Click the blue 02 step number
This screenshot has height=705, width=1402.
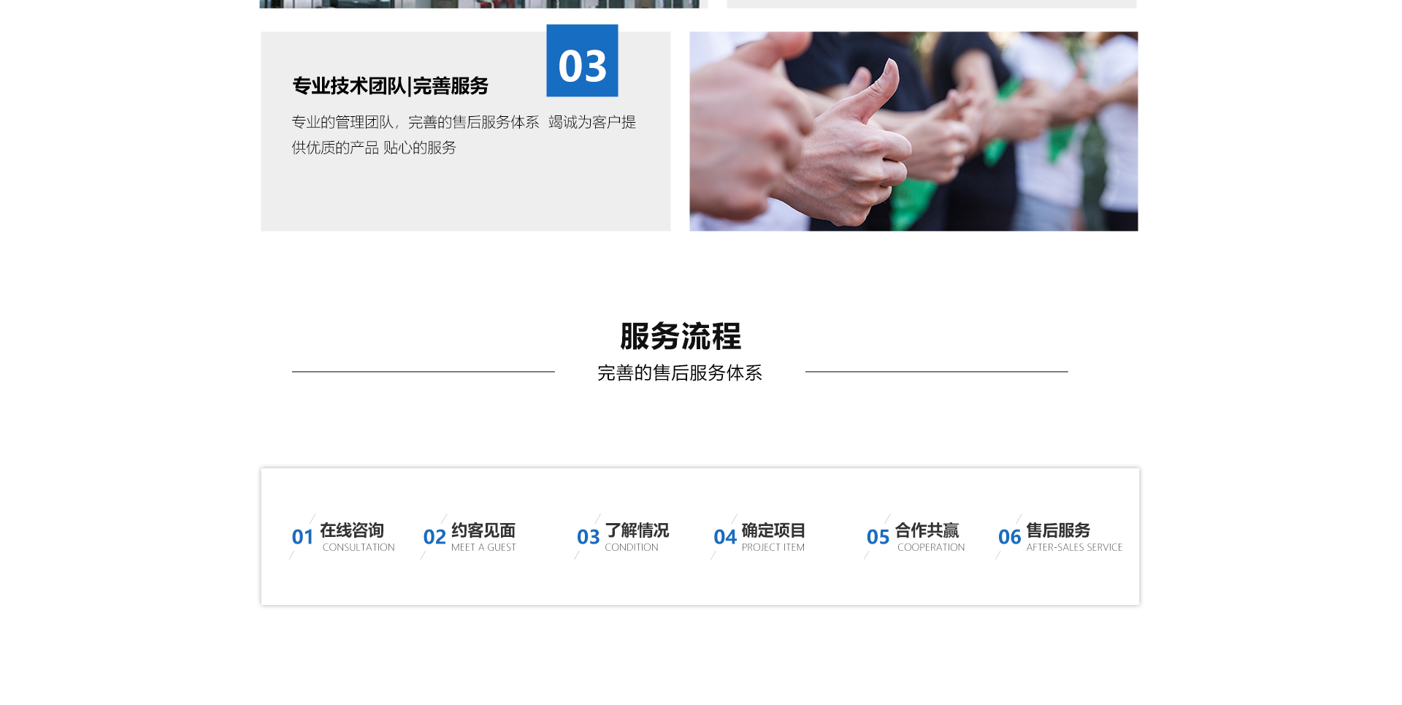point(434,538)
